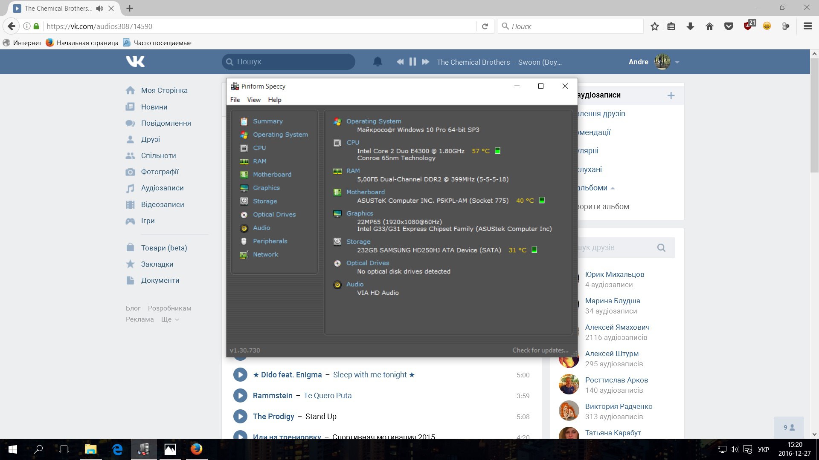Open Firefox downloads arrow icon
Viewport: 819px width, 460px height.
click(x=690, y=26)
